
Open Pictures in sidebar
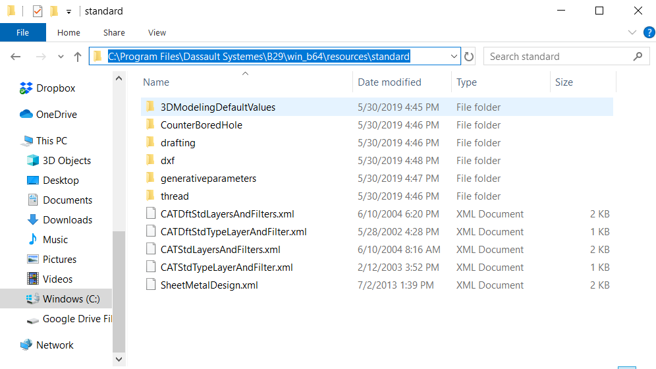(51, 260)
